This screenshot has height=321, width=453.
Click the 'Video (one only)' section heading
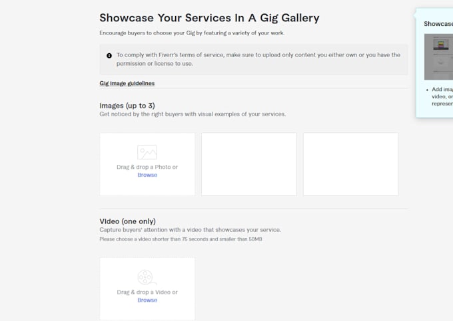(x=127, y=221)
